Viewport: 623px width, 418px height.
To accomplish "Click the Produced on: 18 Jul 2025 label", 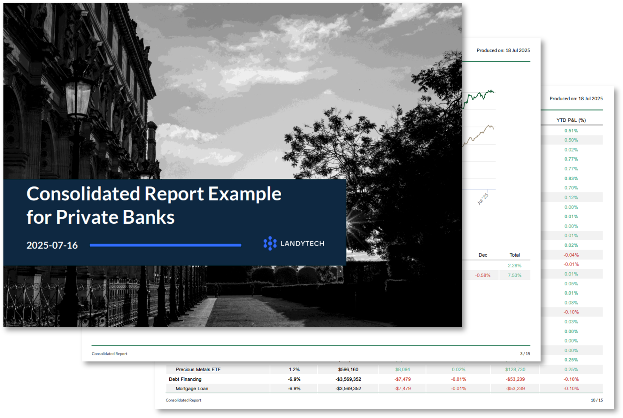I will 503,50.
